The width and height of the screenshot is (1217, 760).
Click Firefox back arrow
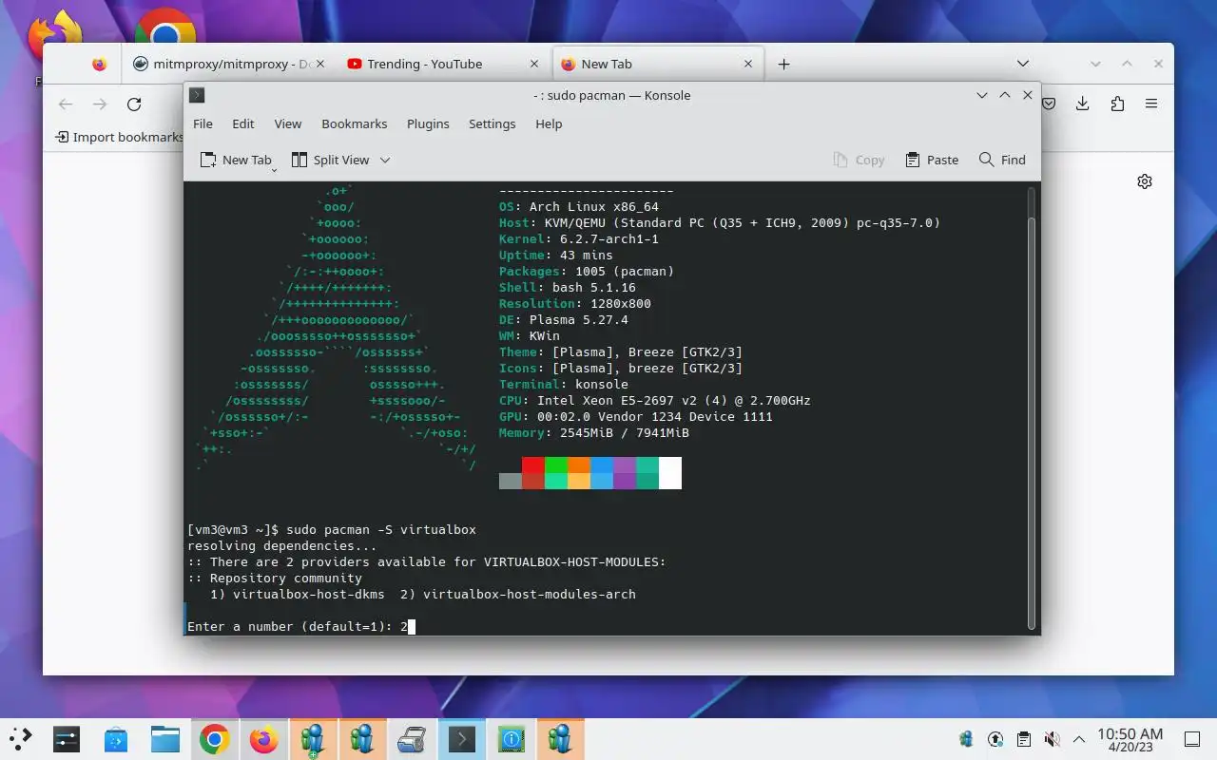pyautogui.click(x=65, y=104)
